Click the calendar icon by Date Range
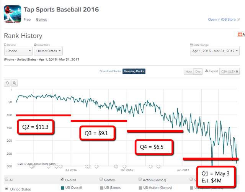Viewport: 245px width, 192px height. pyautogui.click(x=191, y=45)
